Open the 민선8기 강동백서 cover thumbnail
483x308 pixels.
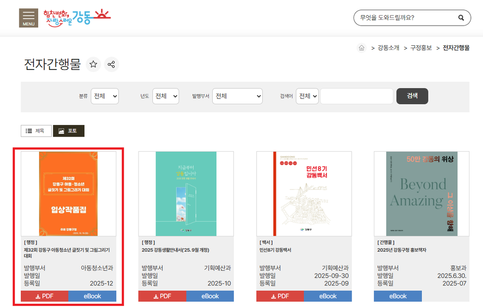click(x=304, y=194)
